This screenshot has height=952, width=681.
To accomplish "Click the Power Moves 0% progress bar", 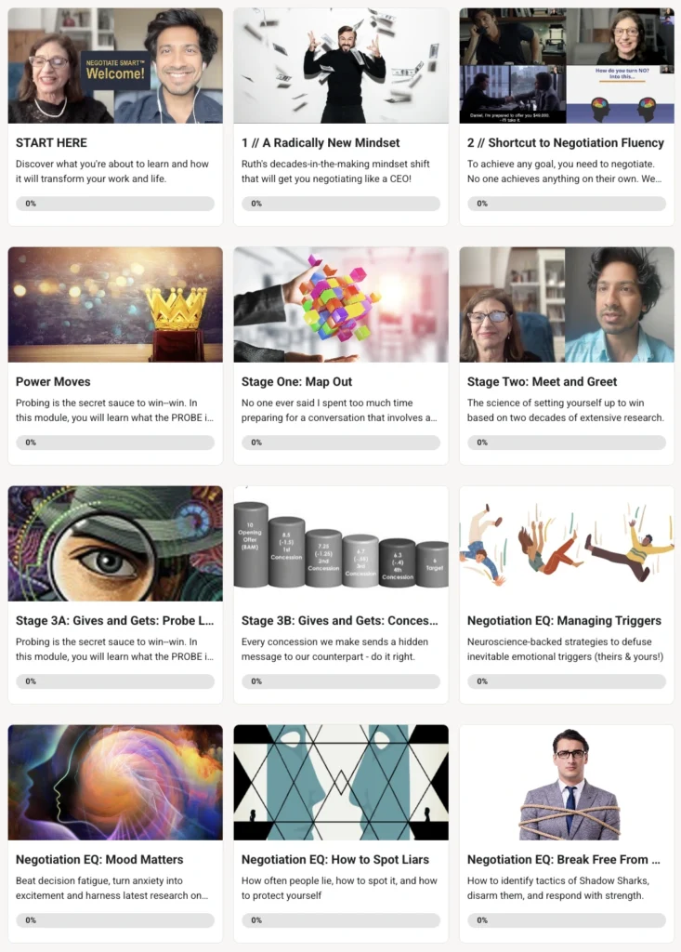I will [115, 443].
